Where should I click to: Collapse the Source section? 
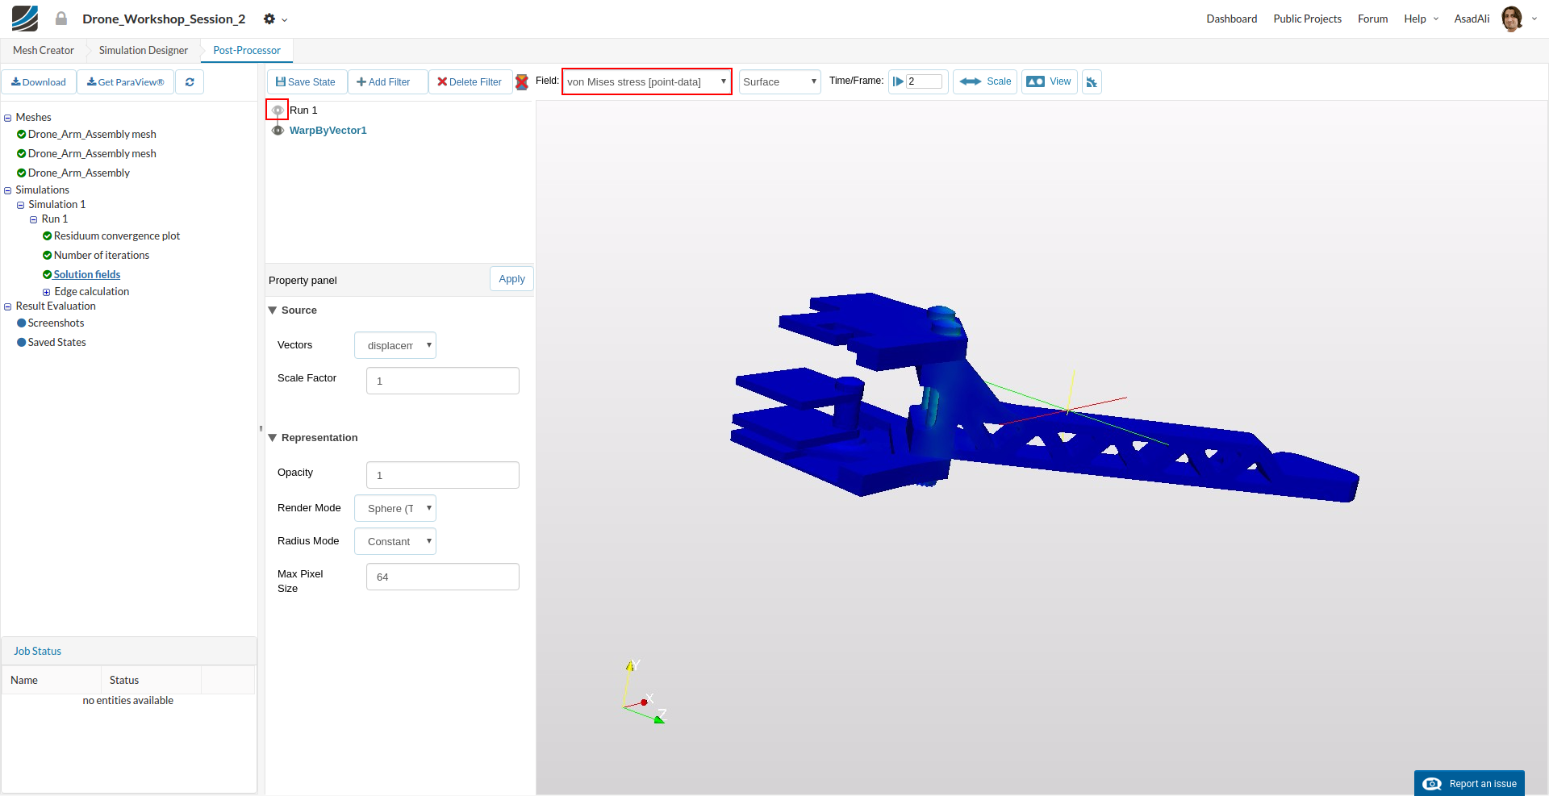[273, 310]
